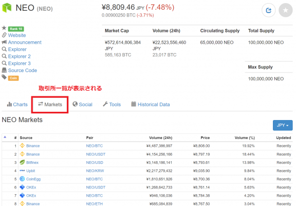
Task: Sort markets by Volume (%) column header
Action: click(x=245, y=138)
